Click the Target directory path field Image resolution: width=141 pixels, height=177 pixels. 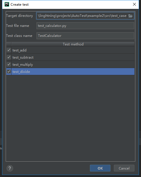pyautogui.click(x=82, y=16)
